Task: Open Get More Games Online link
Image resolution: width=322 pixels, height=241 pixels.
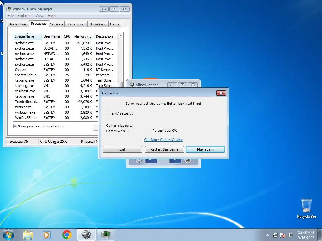Action: point(163,140)
